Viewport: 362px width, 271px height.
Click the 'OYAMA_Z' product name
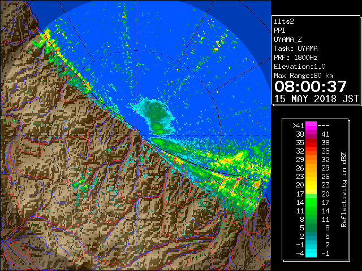tap(288, 40)
